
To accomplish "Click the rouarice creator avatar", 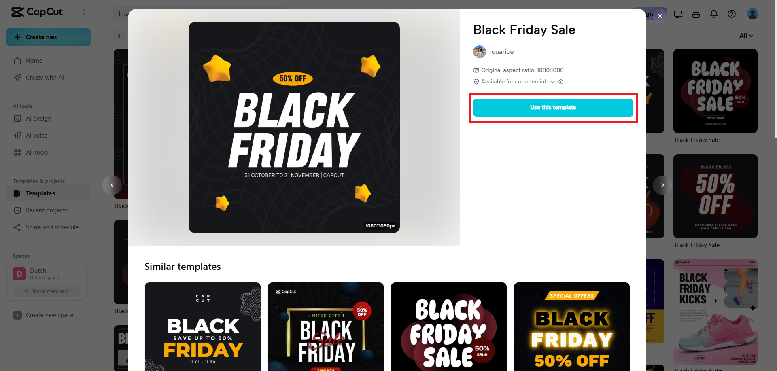I will pyautogui.click(x=480, y=52).
